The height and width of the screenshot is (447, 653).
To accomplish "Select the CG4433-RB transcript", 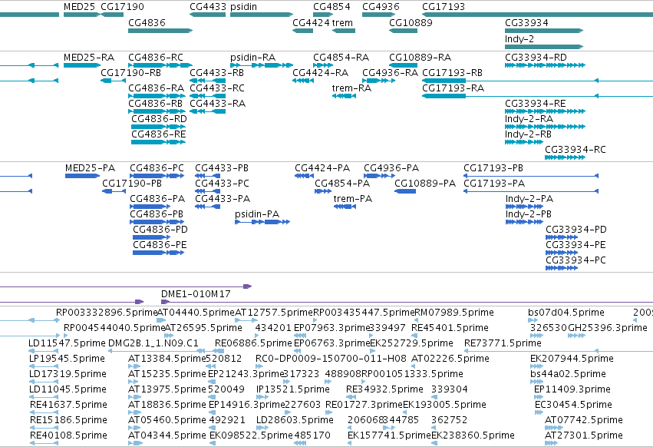I will [x=216, y=72].
